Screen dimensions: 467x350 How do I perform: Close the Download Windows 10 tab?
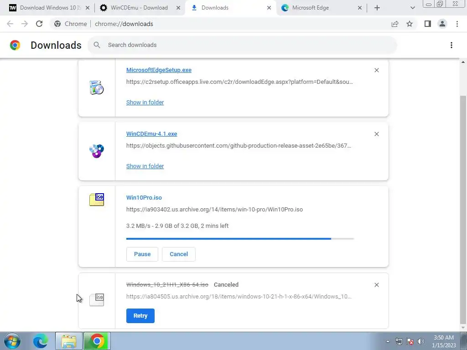88,8
